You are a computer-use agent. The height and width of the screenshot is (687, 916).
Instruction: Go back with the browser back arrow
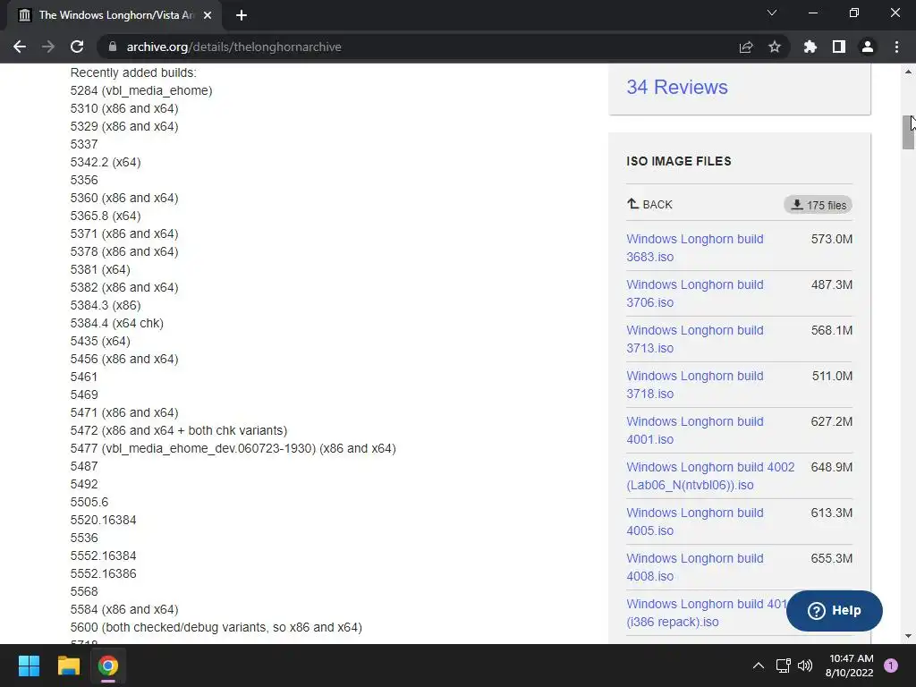tap(20, 47)
